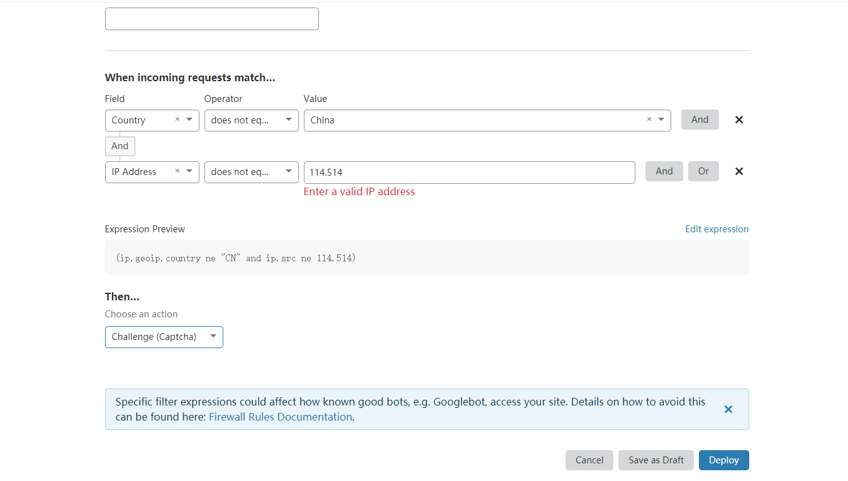Remove the IP Address rule row
848x481 pixels.
tap(739, 171)
